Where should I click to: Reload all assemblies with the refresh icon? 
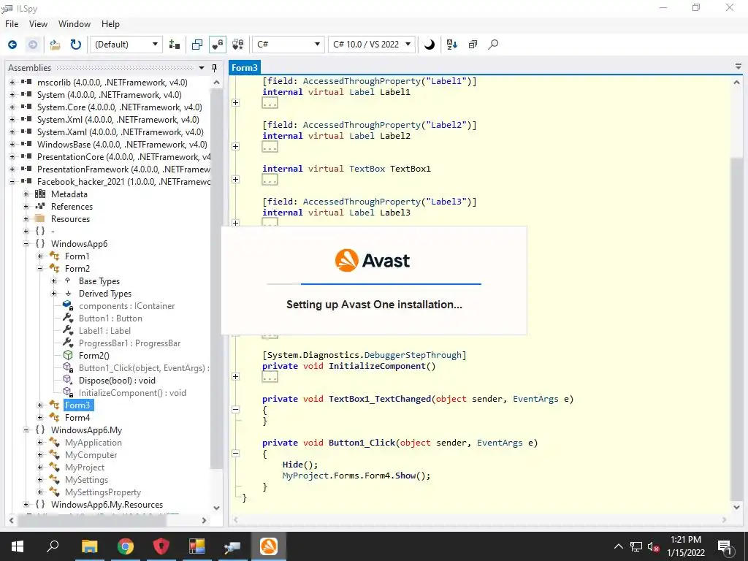(75, 45)
